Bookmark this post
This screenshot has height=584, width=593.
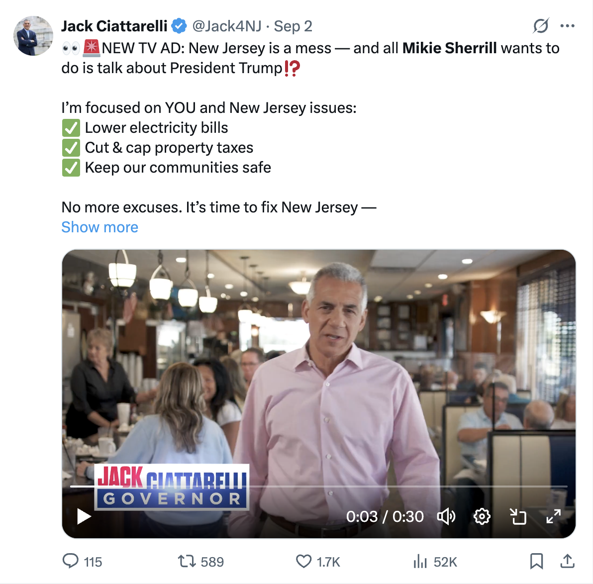(x=536, y=561)
